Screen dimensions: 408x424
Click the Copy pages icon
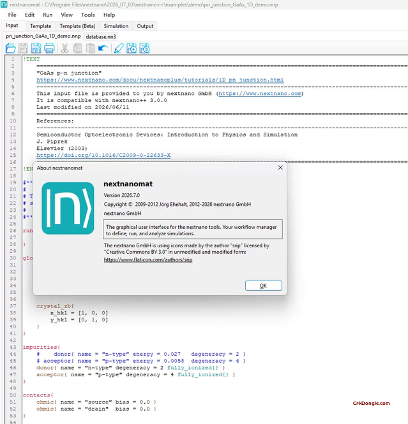pyautogui.click(x=78, y=48)
